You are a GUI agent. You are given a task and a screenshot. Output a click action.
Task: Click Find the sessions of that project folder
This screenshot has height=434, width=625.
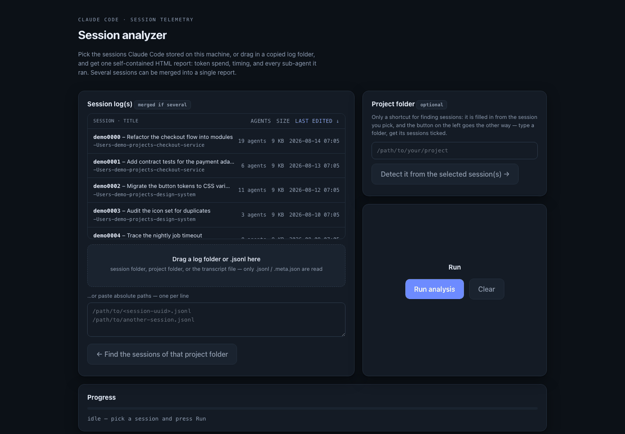[x=162, y=354]
